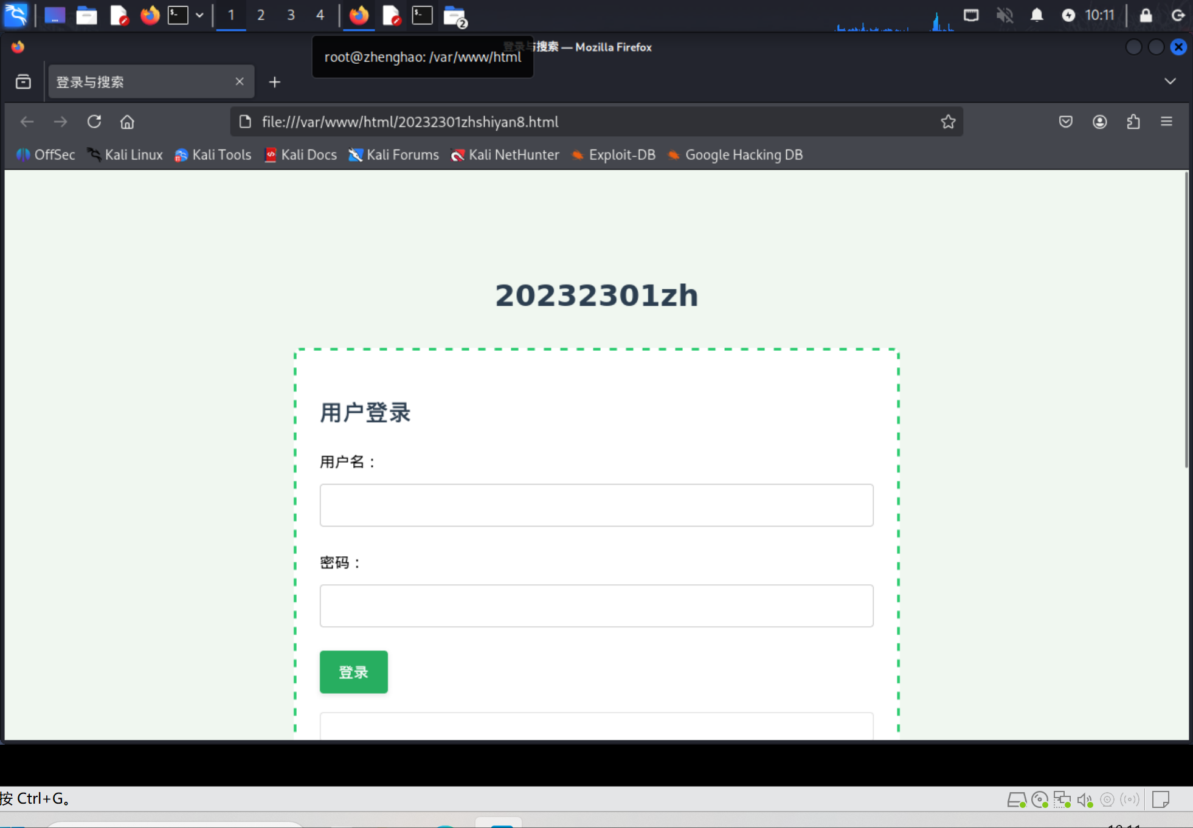Open new tab with plus button
The width and height of the screenshot is (1193, 828).
point(275,81)
